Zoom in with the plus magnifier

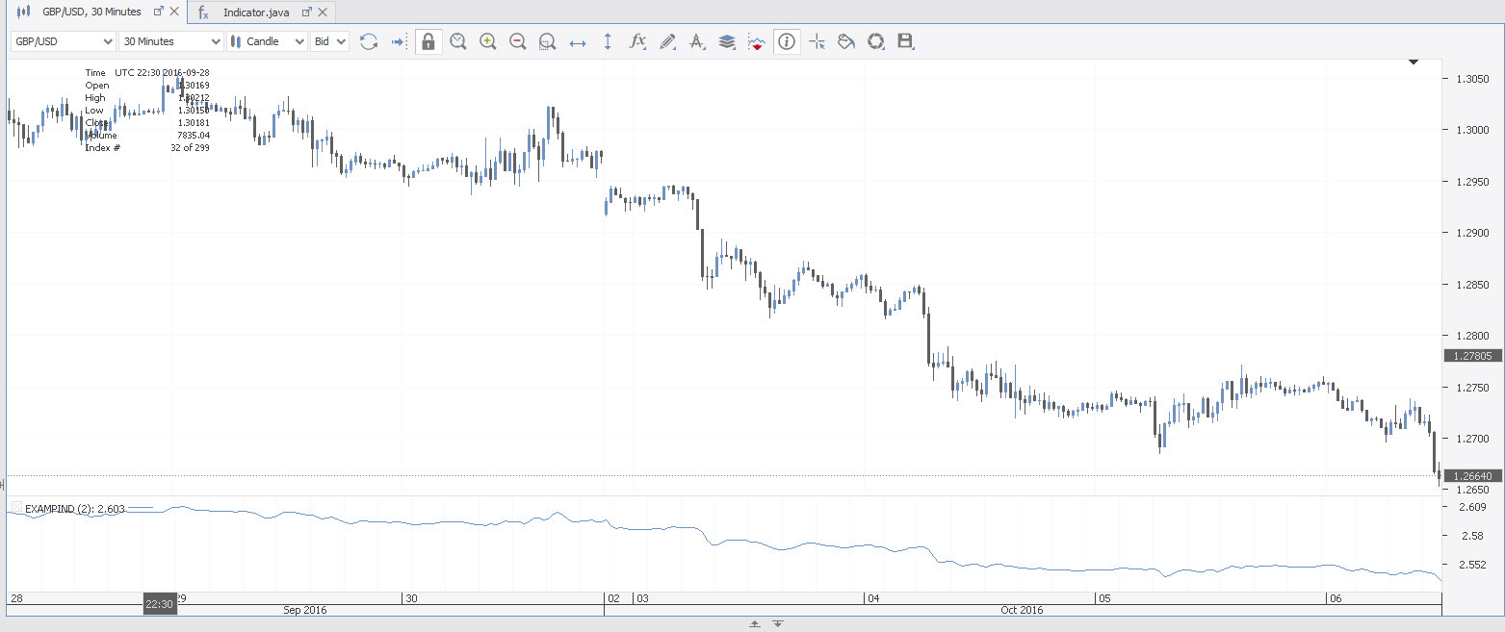click(x=488, y=41)
